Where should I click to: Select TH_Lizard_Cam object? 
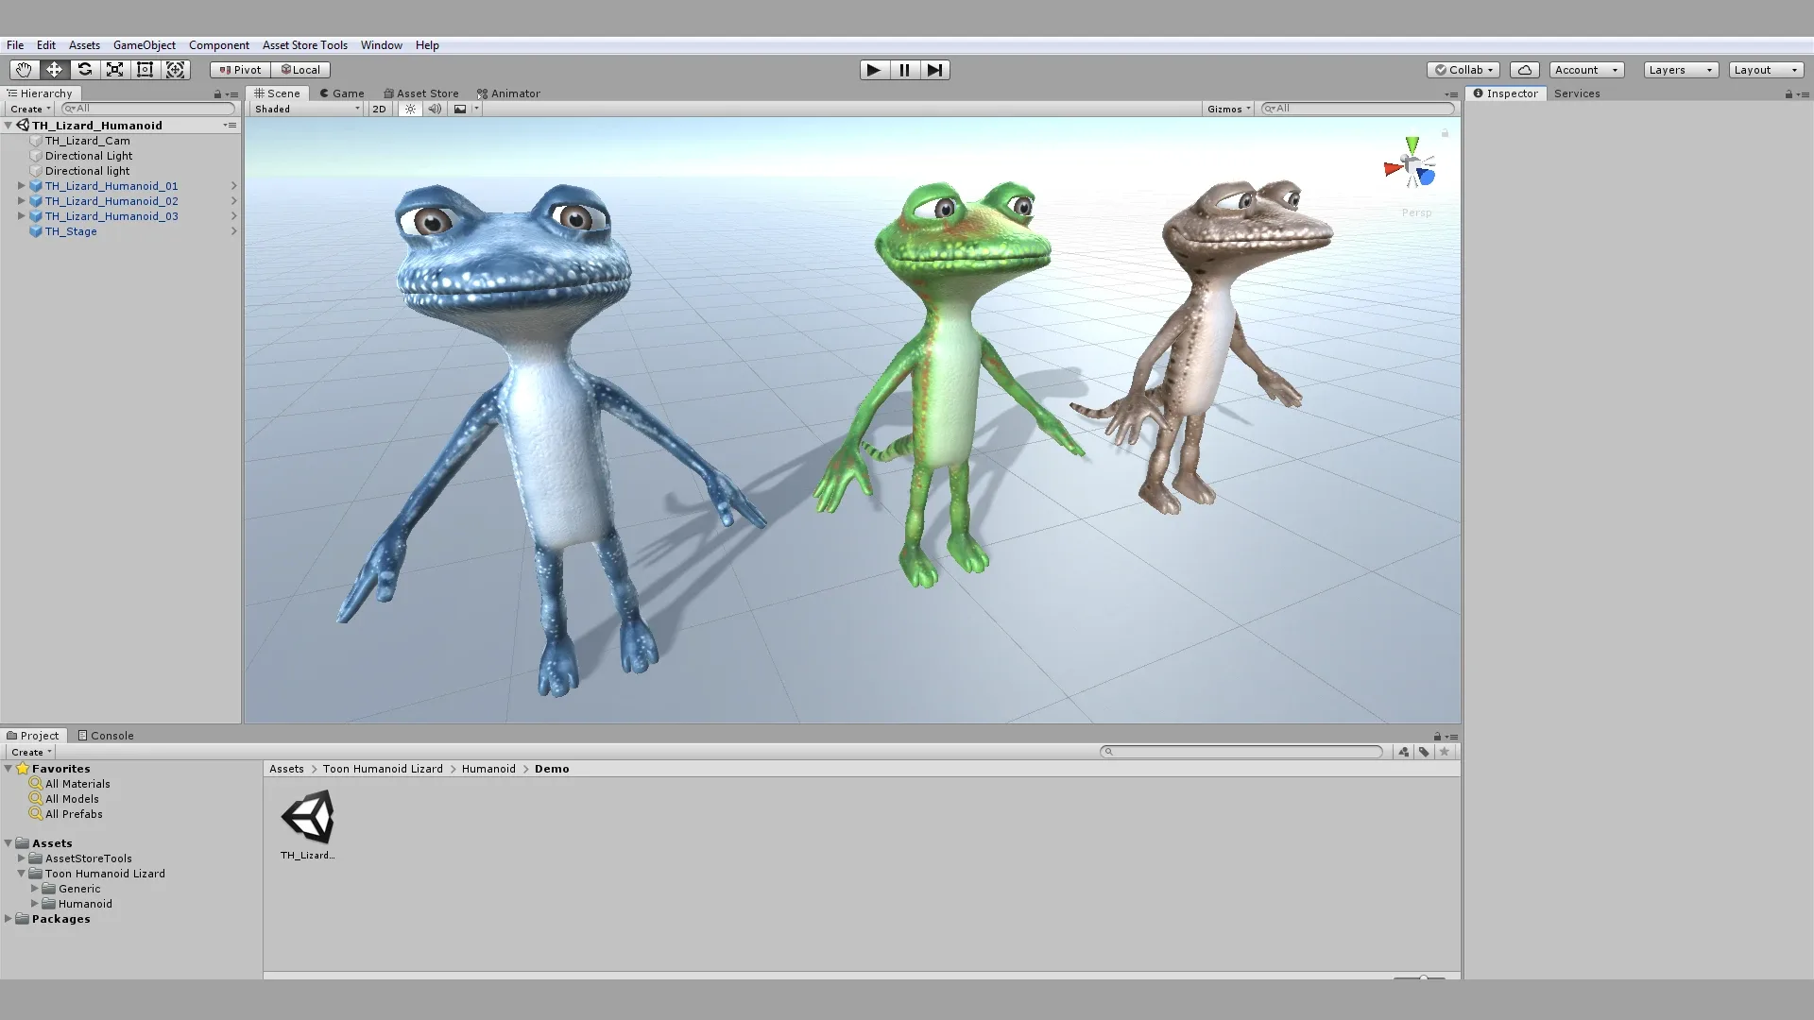pos(88,141)
